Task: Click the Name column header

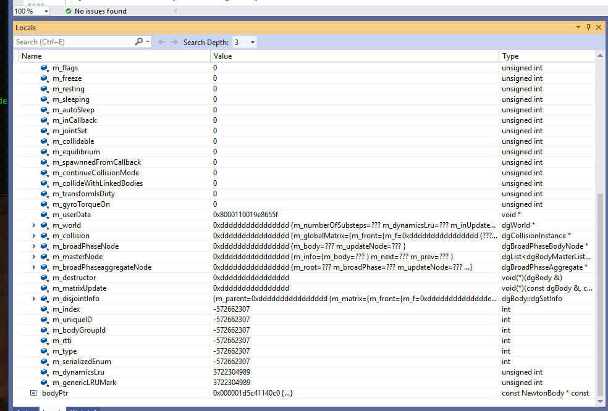Action: (32, 56)
